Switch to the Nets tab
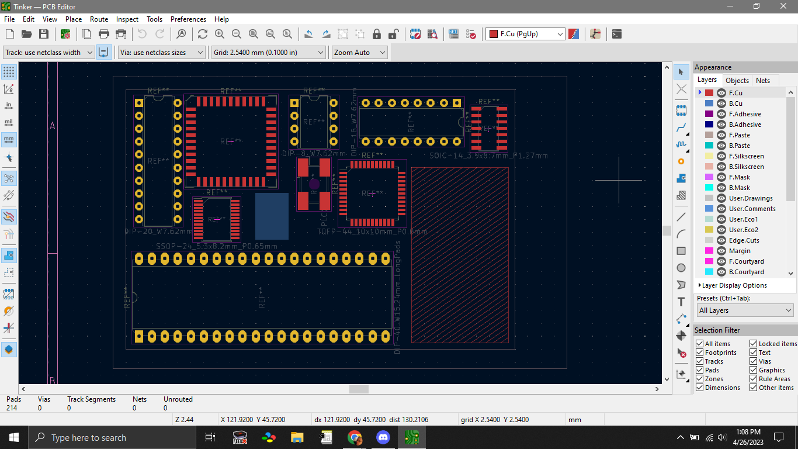Viewport: 798px width, 449px height. pos(762,81)
